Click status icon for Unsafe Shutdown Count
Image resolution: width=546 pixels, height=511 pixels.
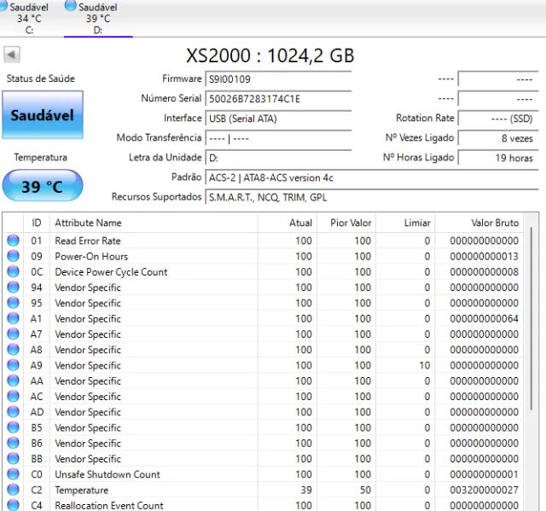pos(14,474)
